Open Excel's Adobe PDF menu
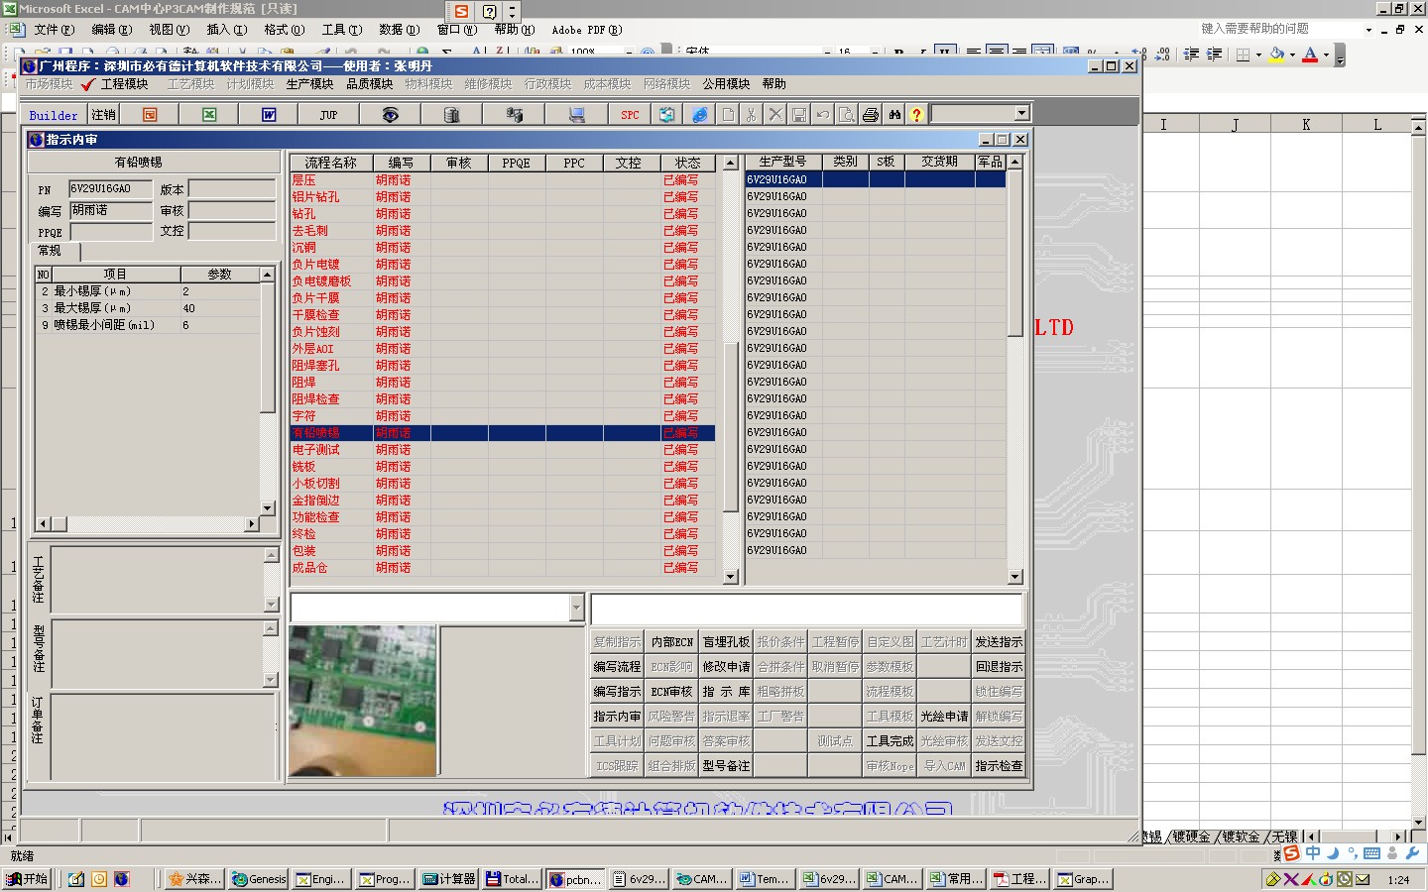Viewport: 1428px width, 892px height. (586, 30)
